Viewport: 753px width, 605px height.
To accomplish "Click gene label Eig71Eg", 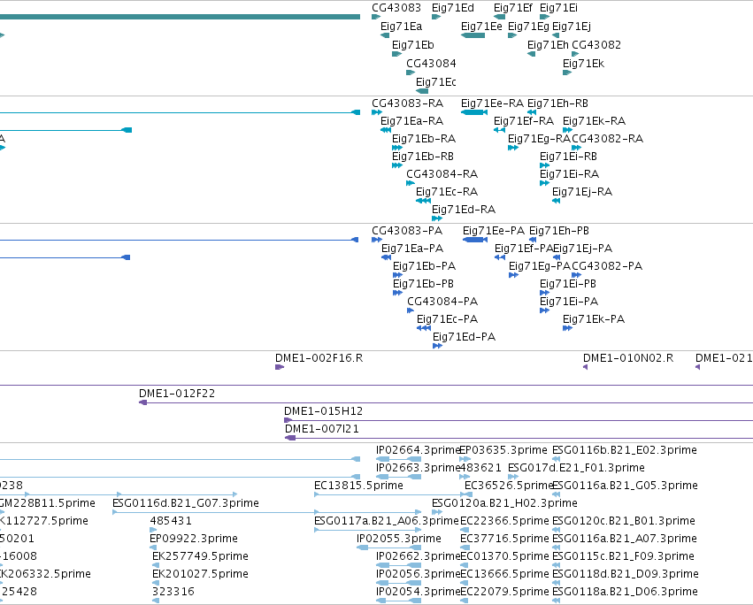I will pyautogui.click(x=528, y=27).
